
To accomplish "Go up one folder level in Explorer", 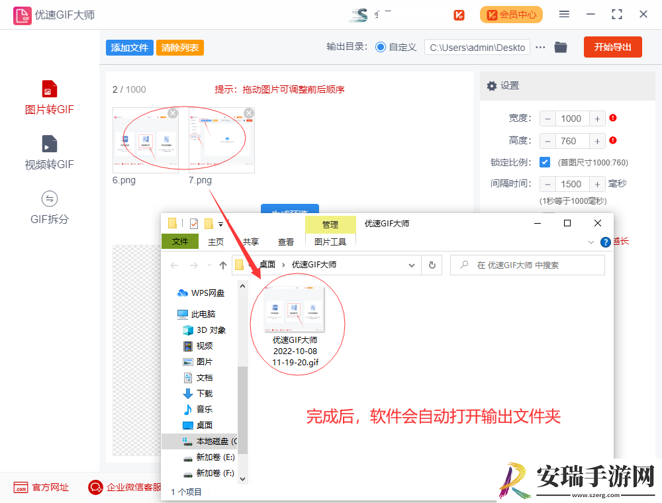I will (223, 265).
